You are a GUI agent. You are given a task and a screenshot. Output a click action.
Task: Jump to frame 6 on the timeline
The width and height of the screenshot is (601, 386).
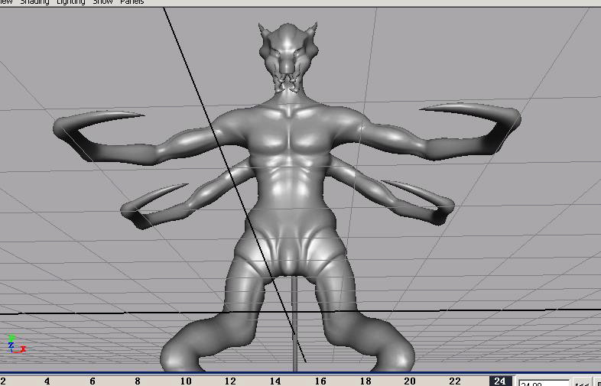[92, 381]
